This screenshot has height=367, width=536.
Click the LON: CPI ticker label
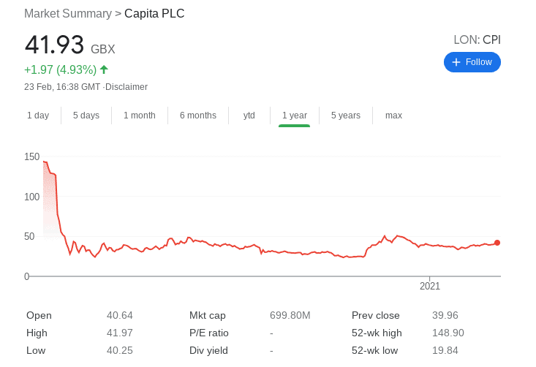click(478, 40)
